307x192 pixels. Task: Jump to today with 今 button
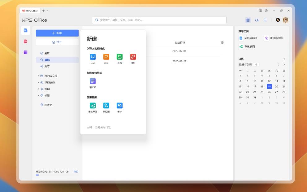pos(256,64)
